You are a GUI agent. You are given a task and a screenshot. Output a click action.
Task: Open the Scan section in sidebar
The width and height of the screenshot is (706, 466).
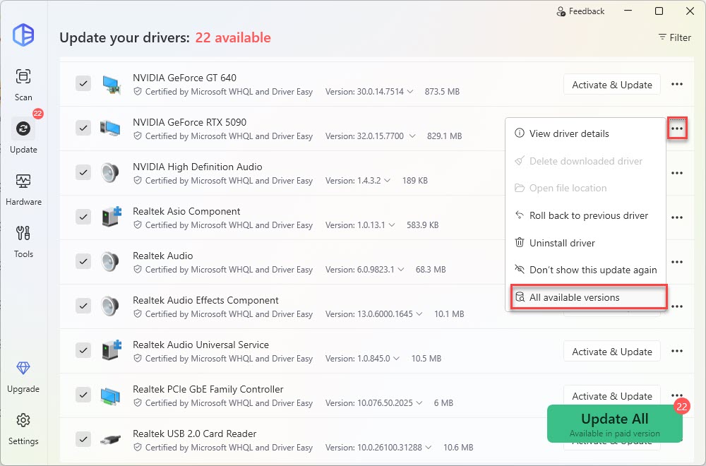[23, 84]
